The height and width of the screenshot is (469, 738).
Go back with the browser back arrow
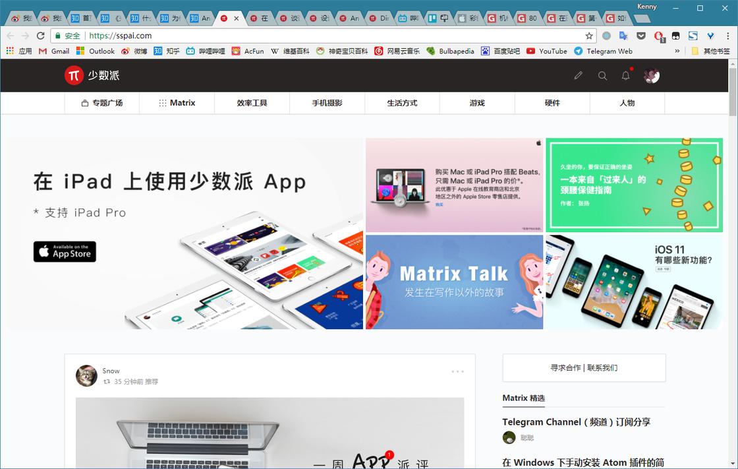[x=11, y=36]
